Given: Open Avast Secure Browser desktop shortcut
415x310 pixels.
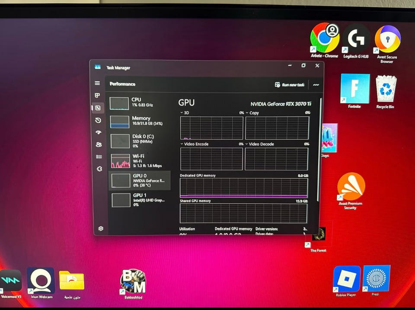Looking at the screenshot, I should pyautogui.click(x=387, y=44).
